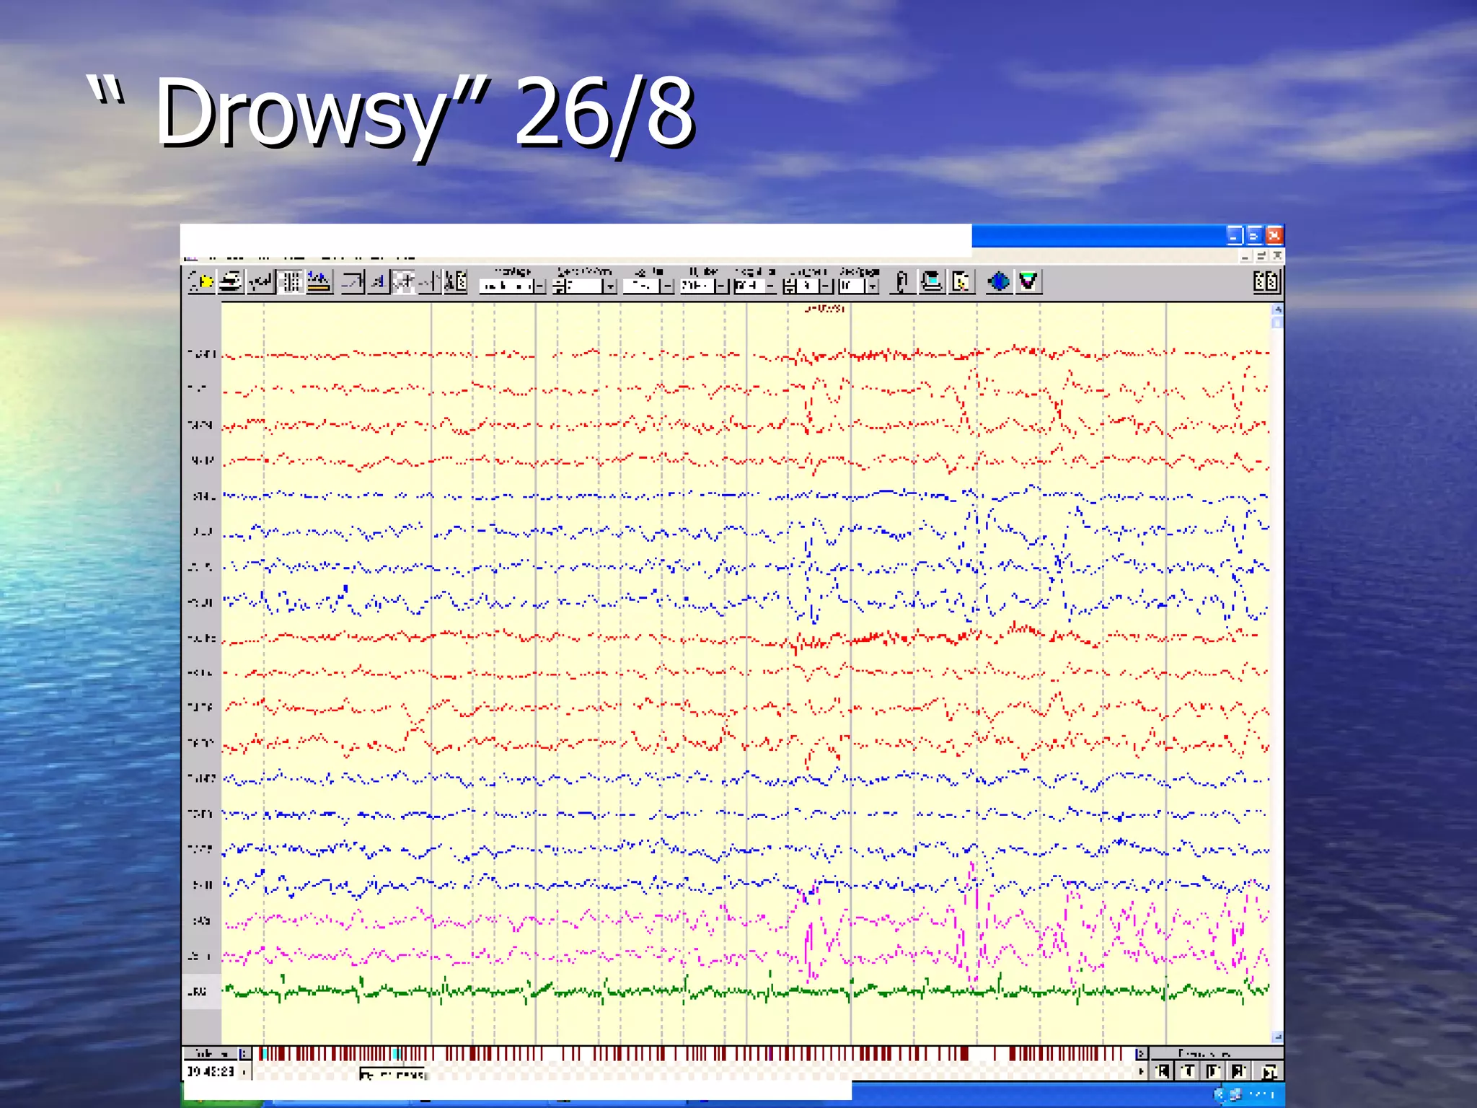Click the green Windows Start button

tap(223, 1104)
